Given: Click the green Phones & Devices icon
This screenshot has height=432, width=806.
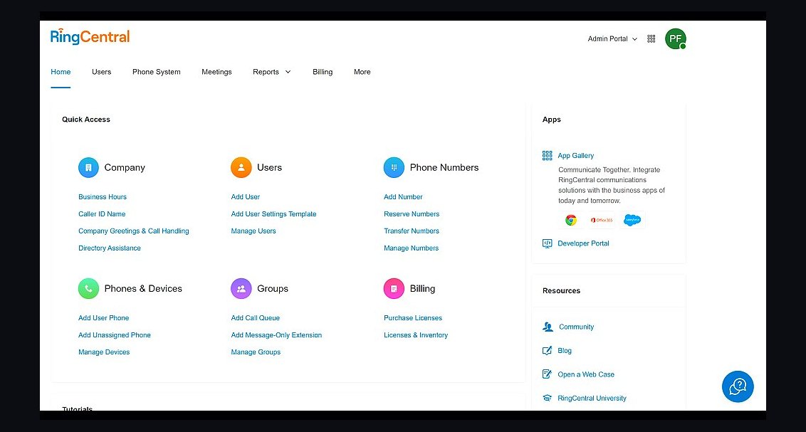Looking at the screenshot, I should pos(88,289).
